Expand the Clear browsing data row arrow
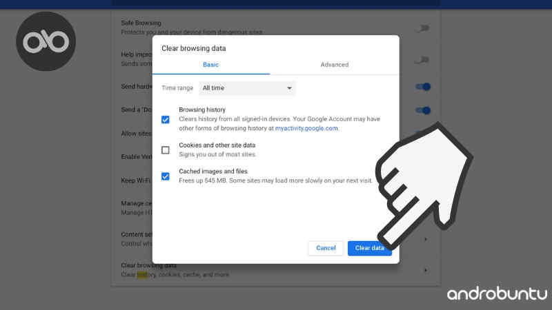The image size is (552, 310). tap(425, 270)
